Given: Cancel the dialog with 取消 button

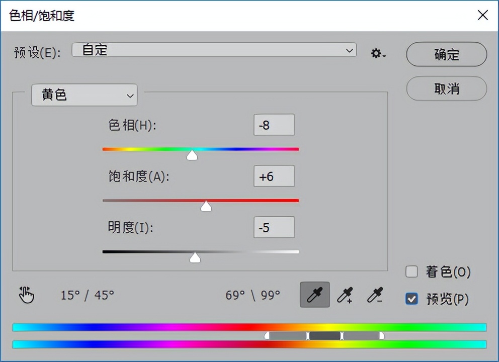Looking at the screenshot, I should pos(446,88).
